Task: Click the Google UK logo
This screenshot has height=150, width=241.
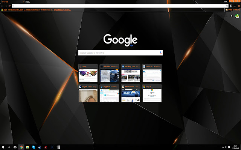Action: pos(120,40)
